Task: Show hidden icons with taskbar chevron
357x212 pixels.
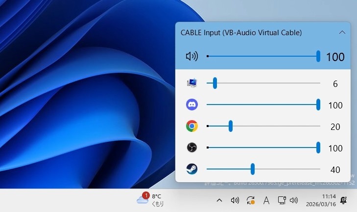Action: pos(219,200)
